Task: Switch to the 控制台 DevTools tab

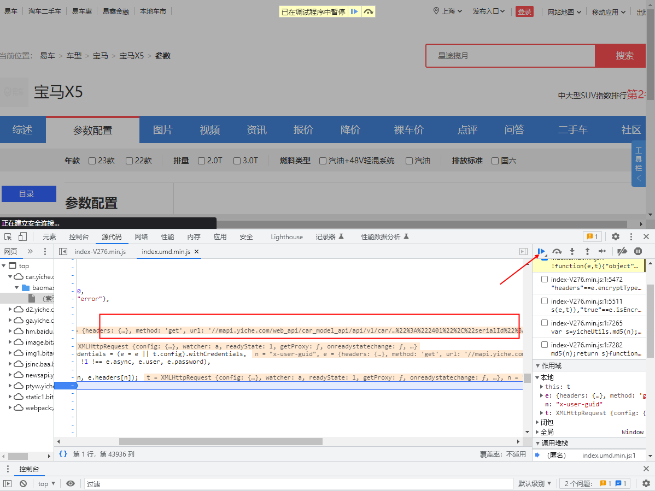Action: [79, 237]
